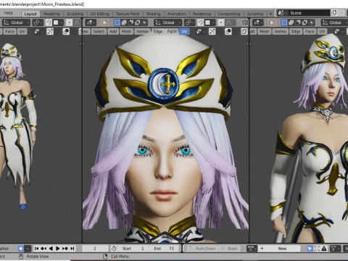The height and width of the screenshot is (261, 348).
Task: Open editor type menu in right viewport
Action: coord(258,22)
